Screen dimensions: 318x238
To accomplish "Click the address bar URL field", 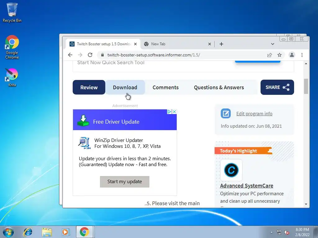I will point(153,55).
